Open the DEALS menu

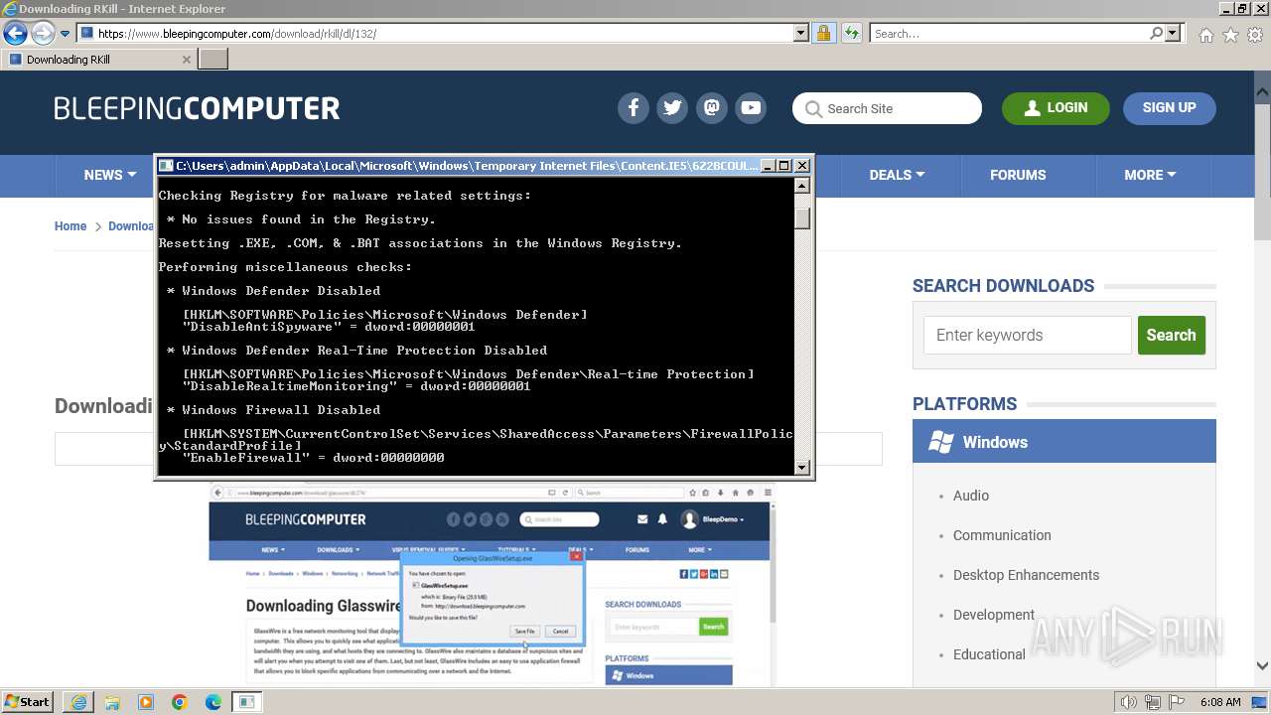point(897,175)
